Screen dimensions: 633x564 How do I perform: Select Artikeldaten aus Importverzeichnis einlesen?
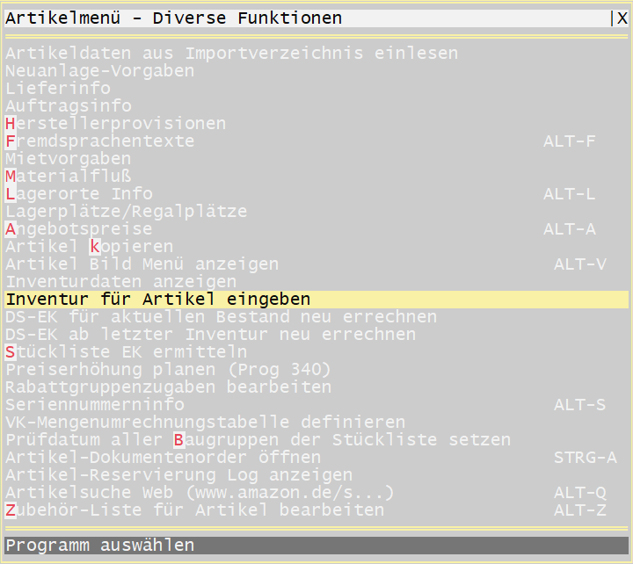[231, 54]
